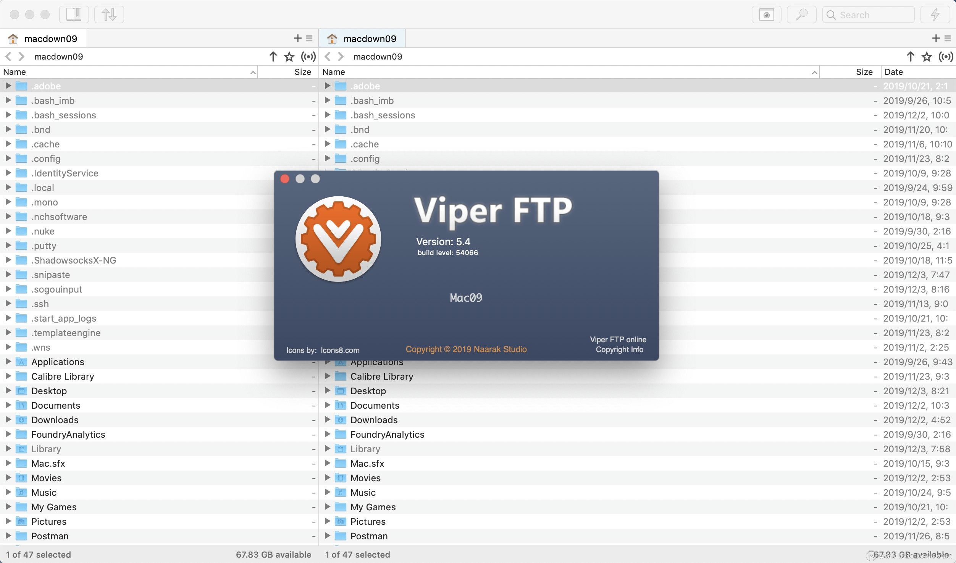The height and width of the screenshot is (563, 956).
Task: Click Bonjour broadcast icon in right pane
Action: [946, 57]
